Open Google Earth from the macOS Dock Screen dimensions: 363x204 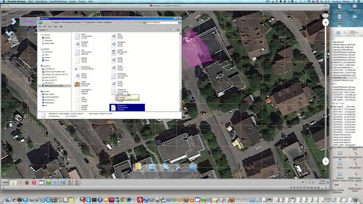pyautogui.click(x=146, y=200)
